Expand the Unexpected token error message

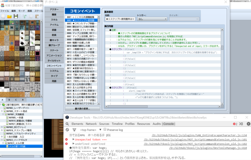[73, 139]
